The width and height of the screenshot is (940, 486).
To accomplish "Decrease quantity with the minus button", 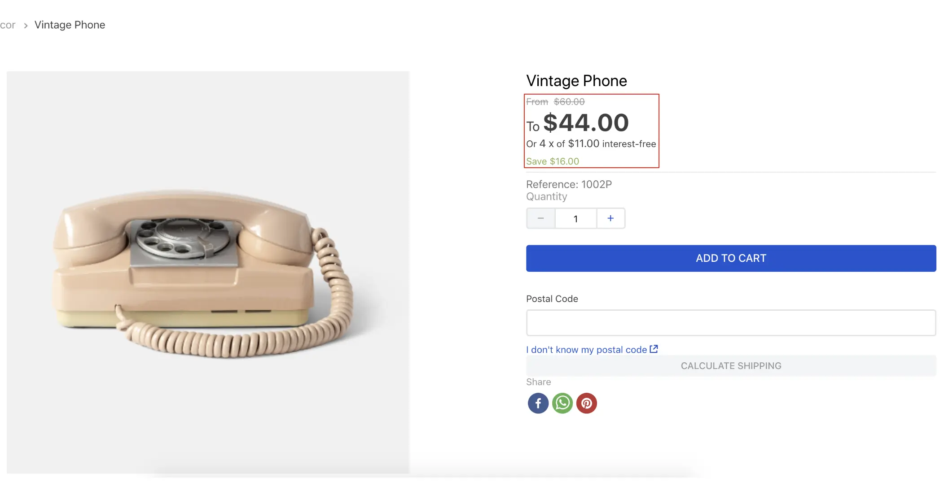I will pos(540,218).
